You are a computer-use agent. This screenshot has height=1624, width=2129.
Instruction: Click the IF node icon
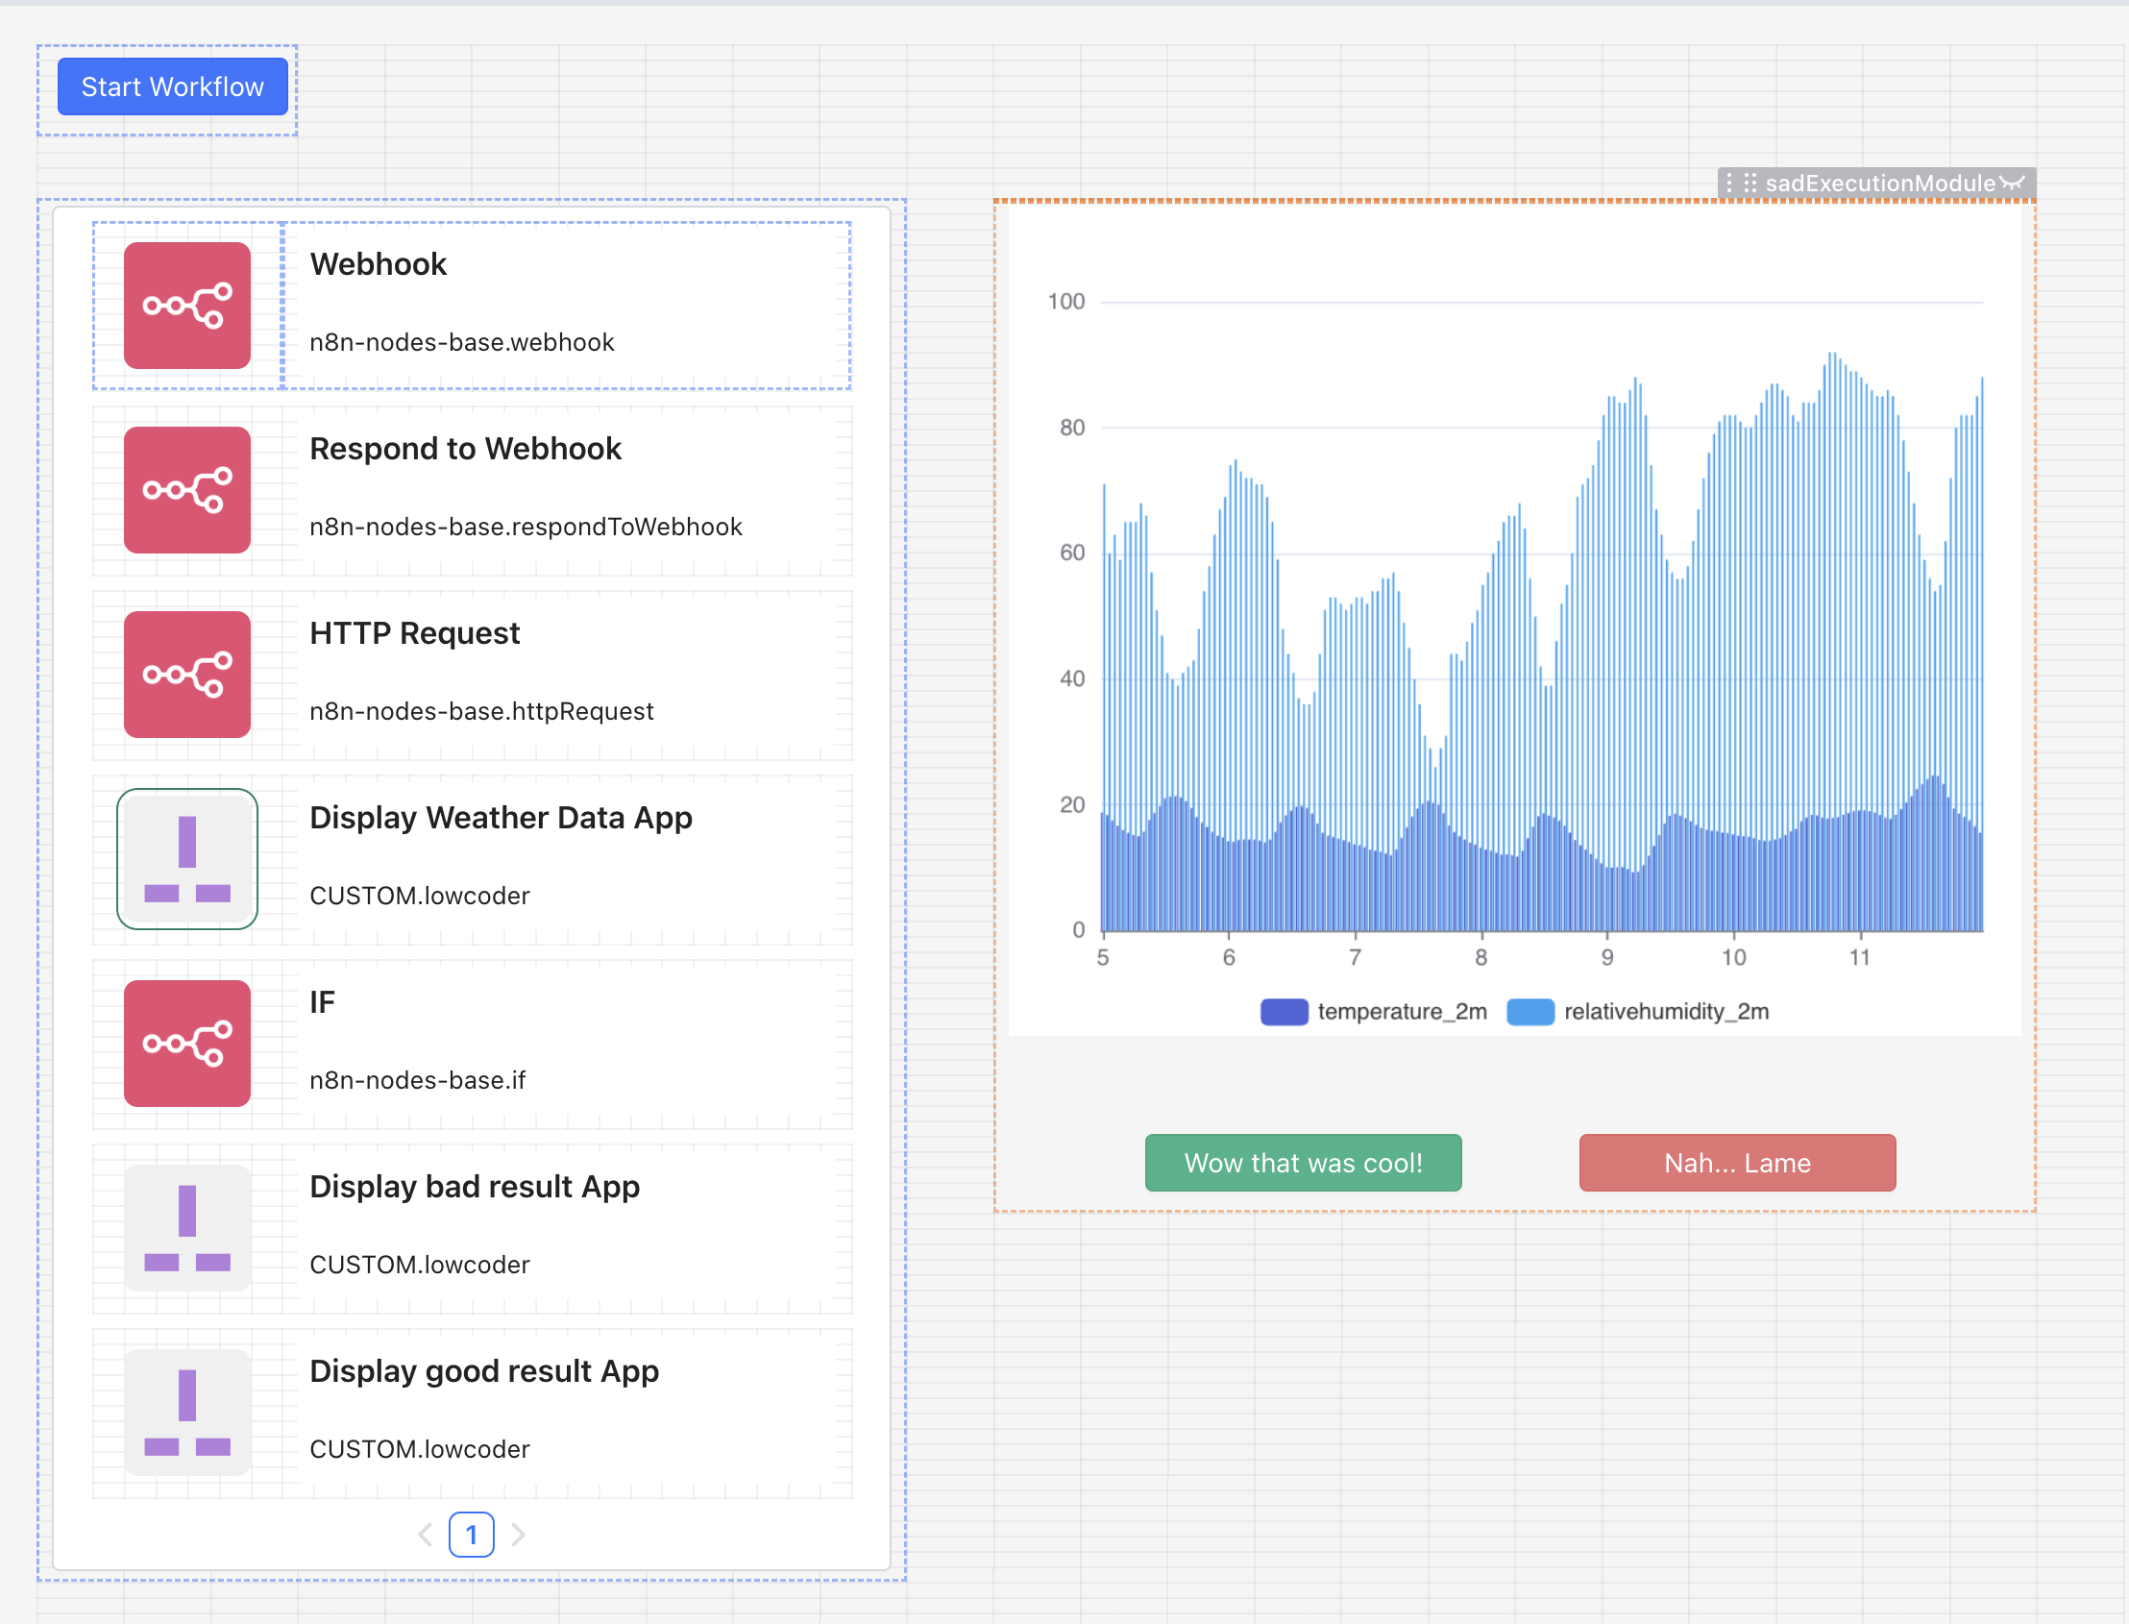pos(186,1043)
